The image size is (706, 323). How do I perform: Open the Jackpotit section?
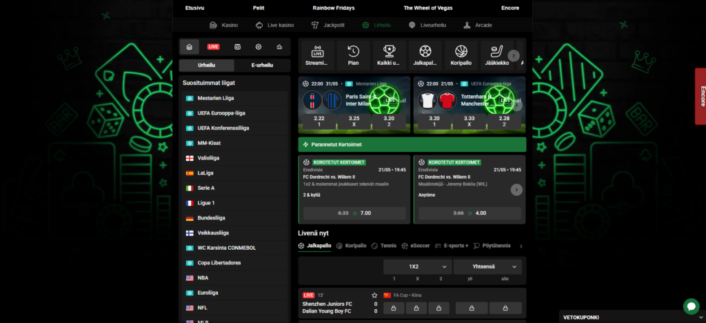click(327, 26)
